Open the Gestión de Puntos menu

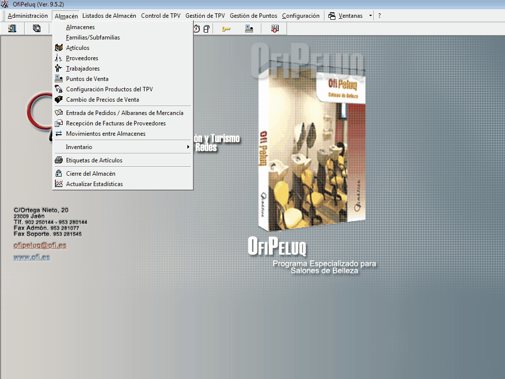[253, 16]
